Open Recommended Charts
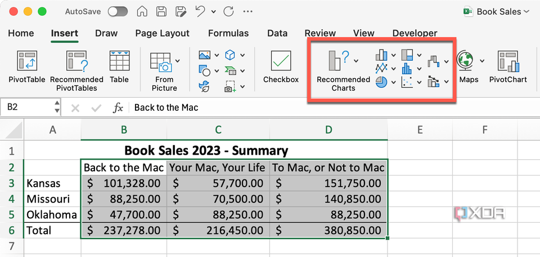The image size is (540, 257). 343,71
